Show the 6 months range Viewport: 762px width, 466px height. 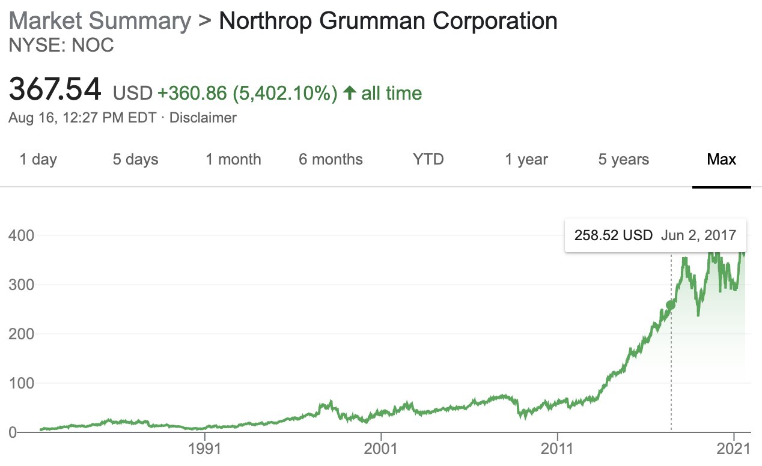[x=331, y=159]
